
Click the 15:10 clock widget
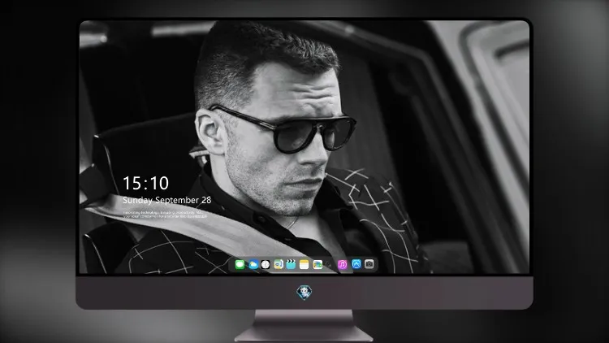pos(145,183)
